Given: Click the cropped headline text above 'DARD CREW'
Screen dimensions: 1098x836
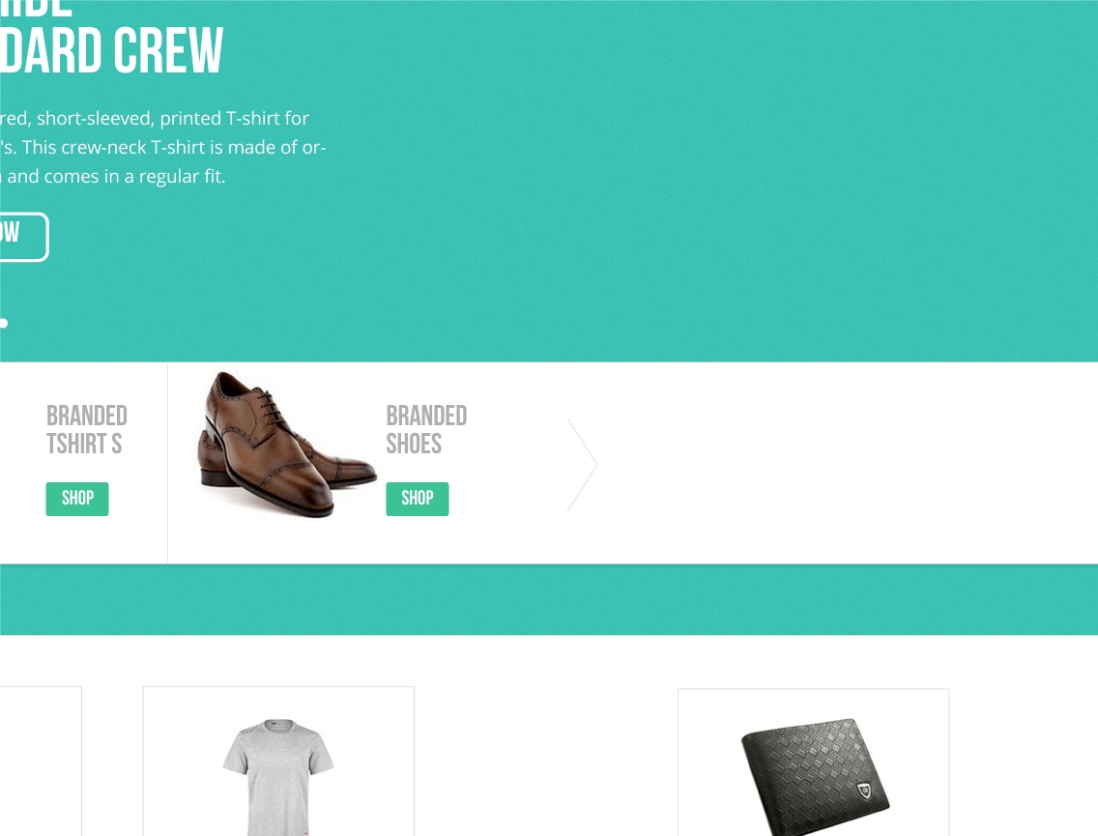Looking at the screenshot, I should tap(35, 9).
